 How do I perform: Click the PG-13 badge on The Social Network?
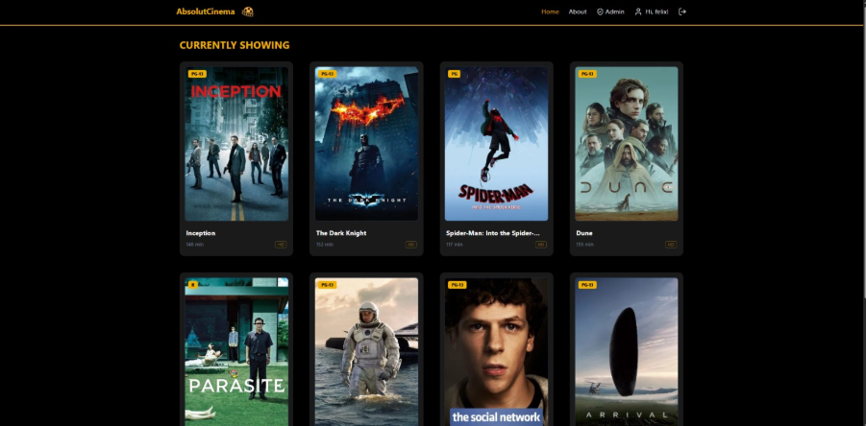click(x=458, y=285)
